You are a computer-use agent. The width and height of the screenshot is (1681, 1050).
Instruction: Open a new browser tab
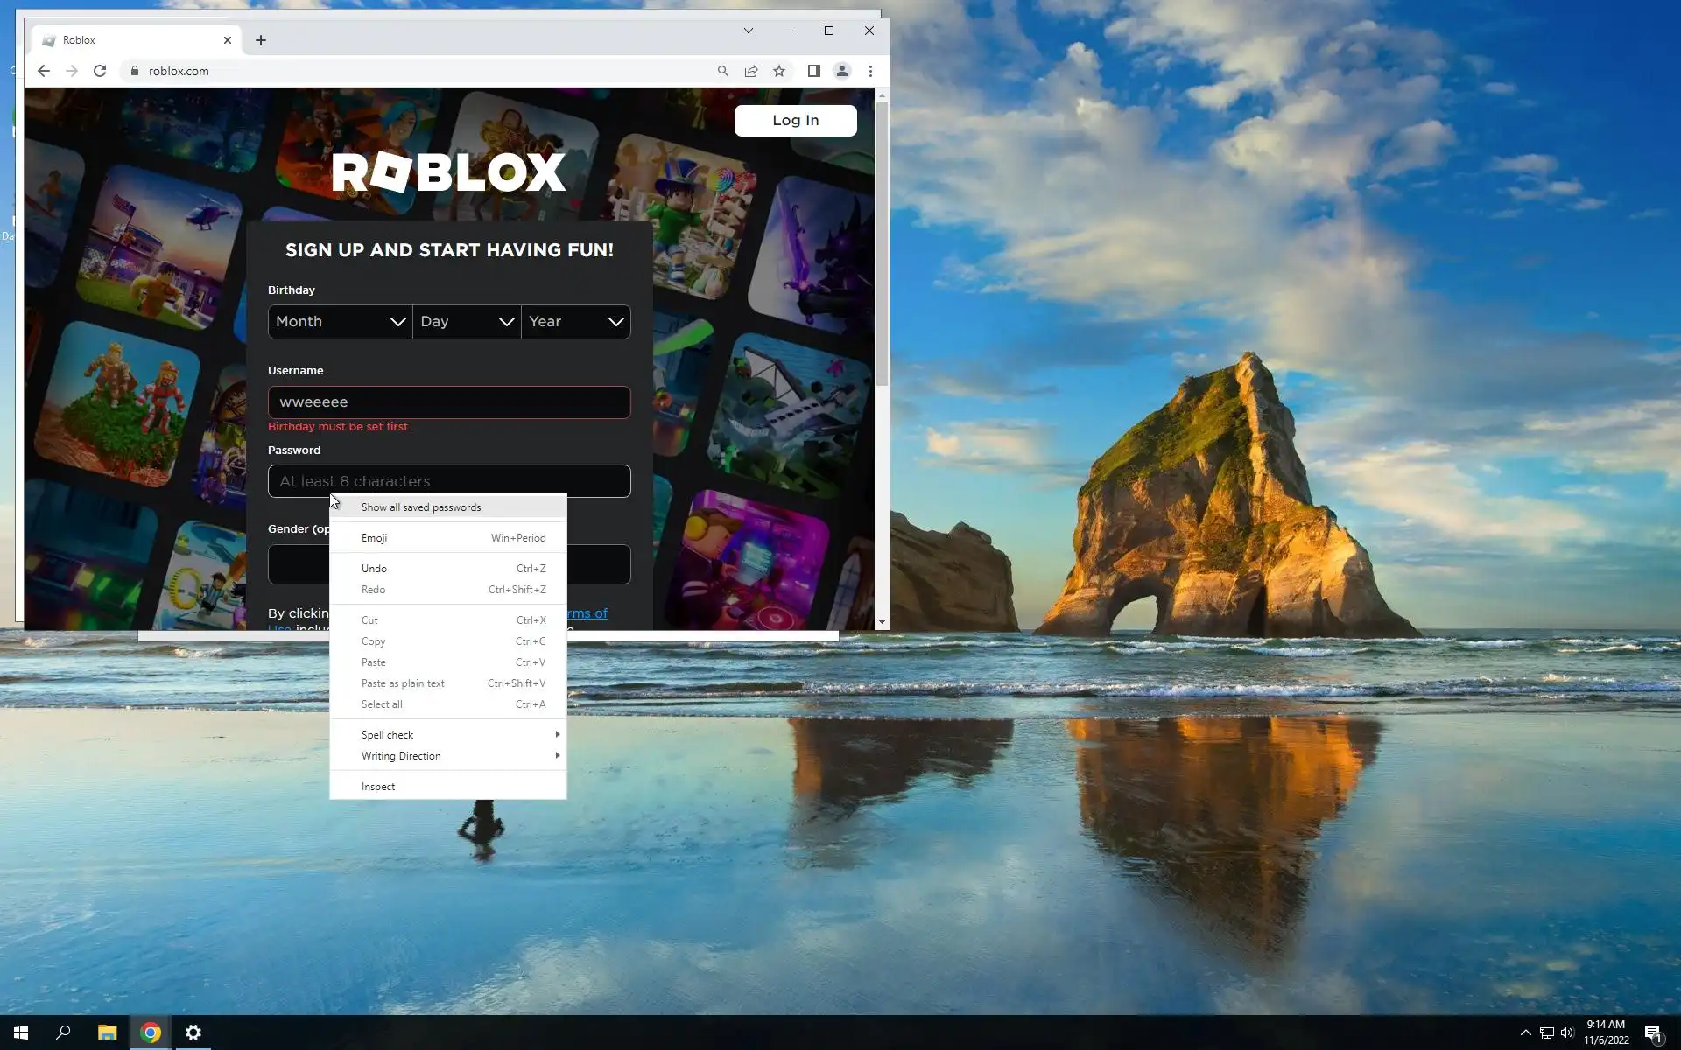[260, 40]
